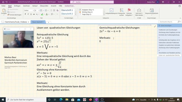Toggle strikethrough formatting
Viewport: 182px width, 102px height.
pyautogui.click(x=34, y=14)
